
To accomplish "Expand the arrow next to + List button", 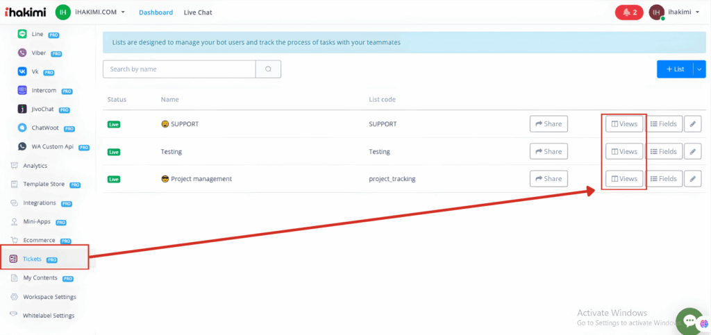I will tap(699, 69).
